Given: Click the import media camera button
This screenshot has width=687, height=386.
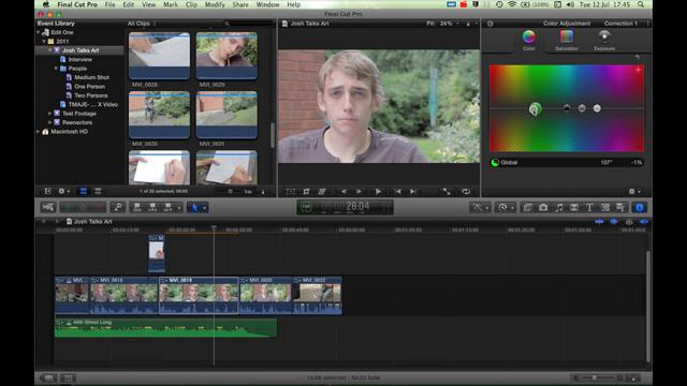Looking at the screenshot, I should [48, 208].
